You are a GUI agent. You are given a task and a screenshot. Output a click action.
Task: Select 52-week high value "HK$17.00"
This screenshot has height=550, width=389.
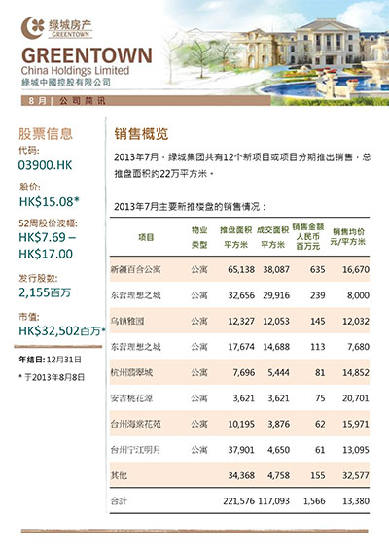click(x=46, y=254)
